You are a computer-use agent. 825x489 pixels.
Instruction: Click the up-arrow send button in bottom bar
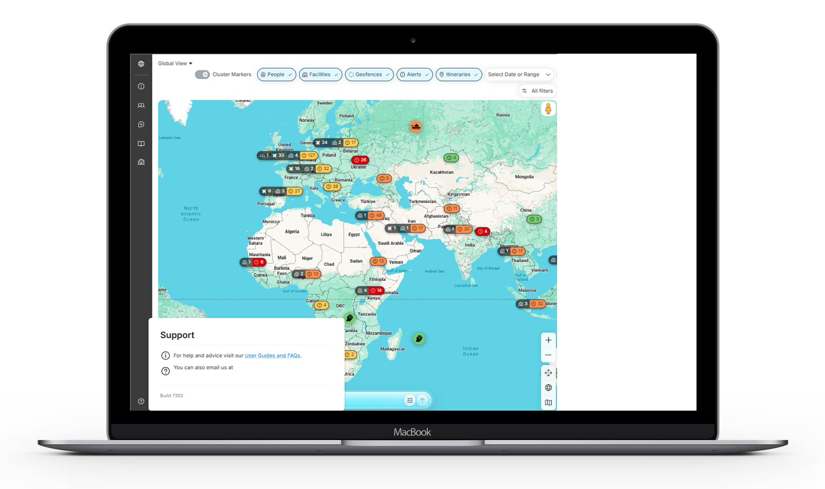coord(423,400)
